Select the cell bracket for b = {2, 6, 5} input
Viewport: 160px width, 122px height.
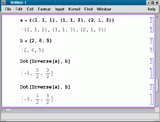151,40
